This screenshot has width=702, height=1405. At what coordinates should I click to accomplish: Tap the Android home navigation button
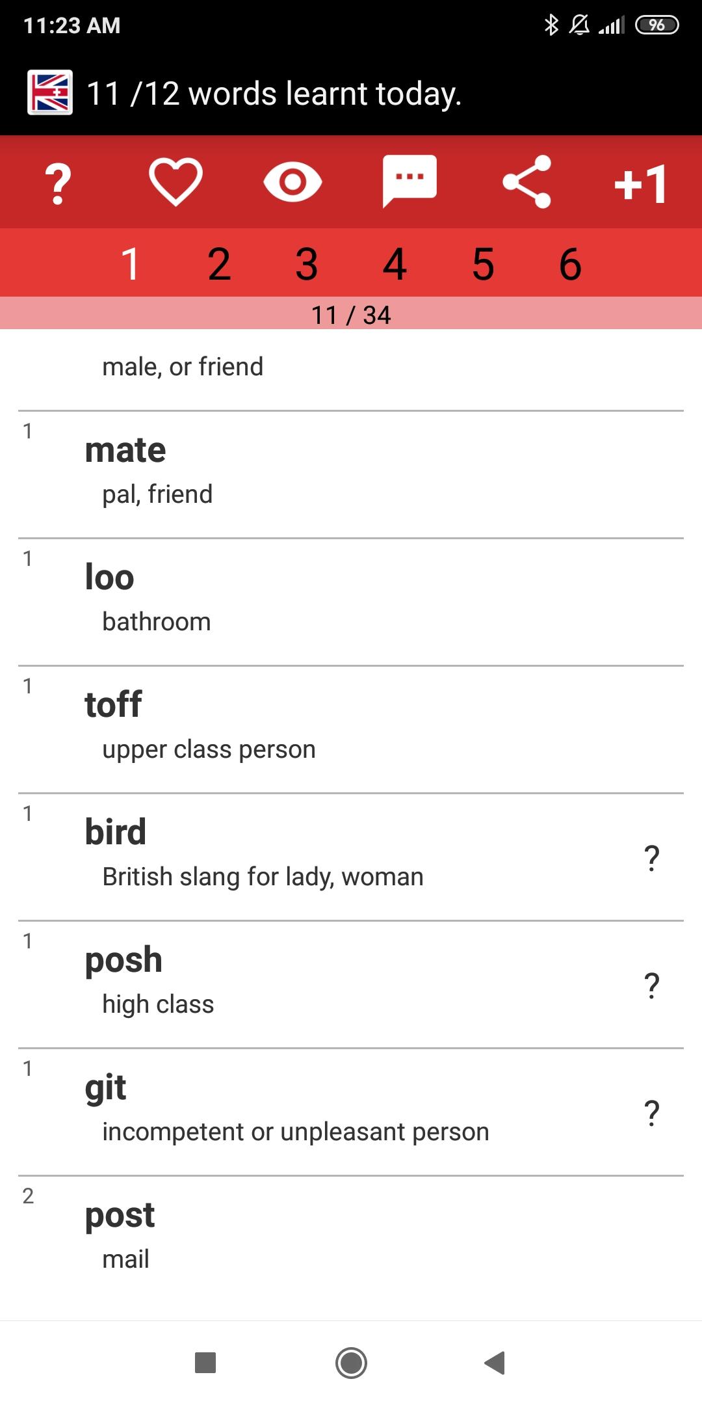351,1363
